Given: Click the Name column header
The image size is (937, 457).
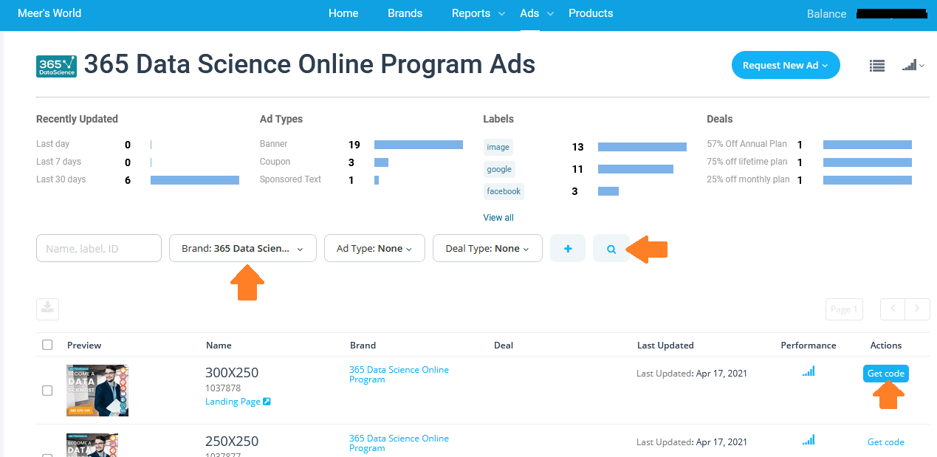Looking at the screenshot, I should [219, 345].
